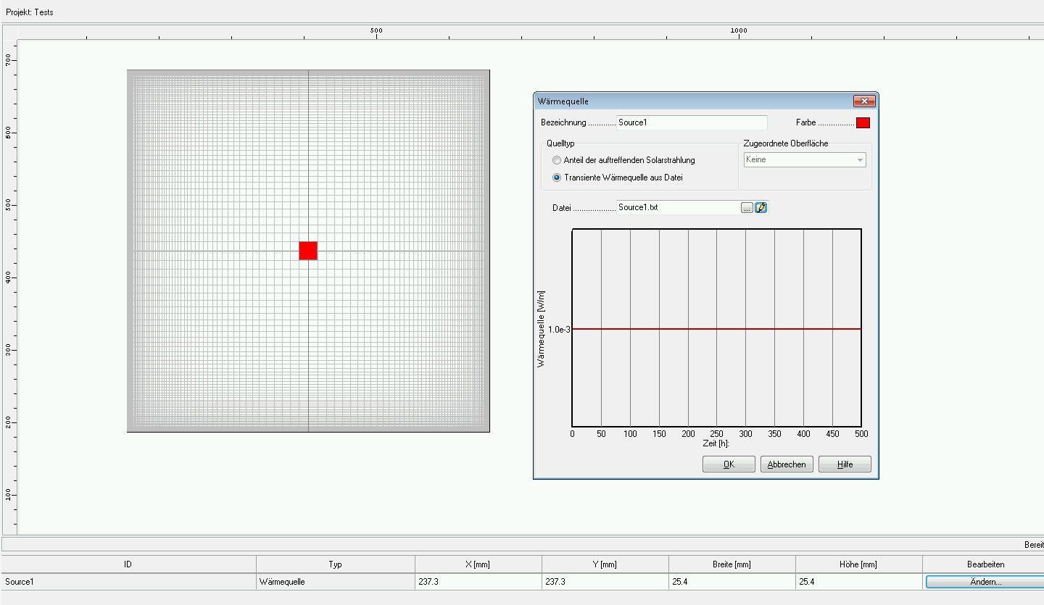Select 'Anteil der auftreffenden Solarstrahlung' radio button
This screenshot has height=605, width=1044.
click(557, 160)
